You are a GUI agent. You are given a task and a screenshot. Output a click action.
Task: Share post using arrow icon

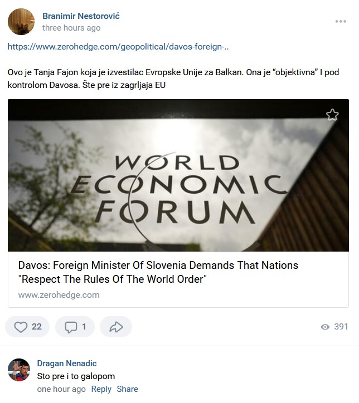115,327
